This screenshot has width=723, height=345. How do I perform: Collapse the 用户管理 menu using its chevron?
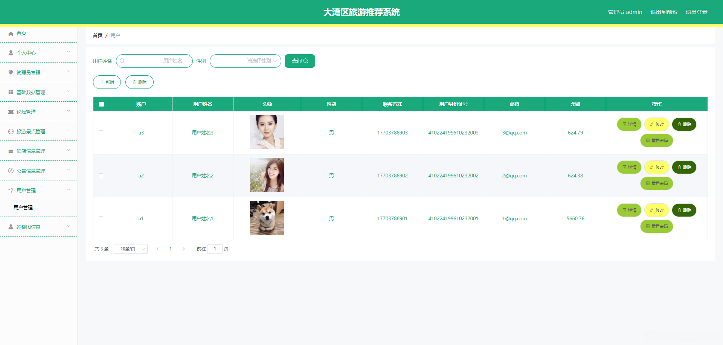pyautogui.click(x=69, y=189)
